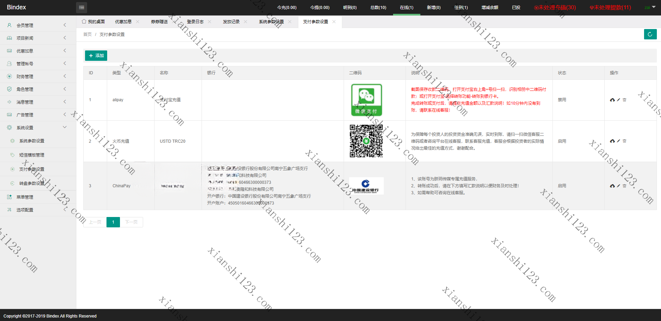This screenshot has height=321, width=661.
Task: Click the 在线(1) header stat
Action: tap(407, 7)
